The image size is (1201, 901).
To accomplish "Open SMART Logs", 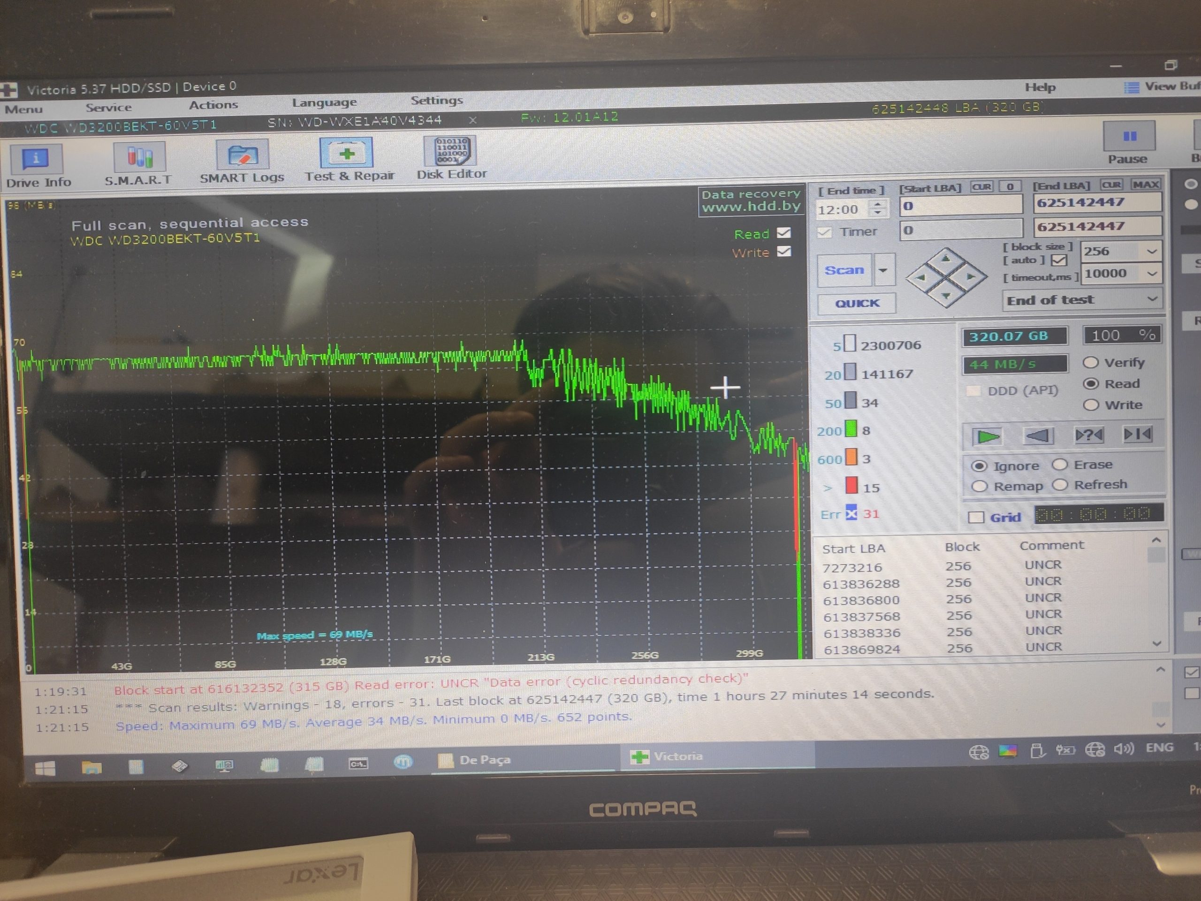I will [242, 155].
